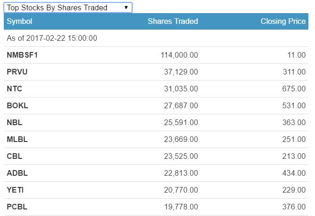Open the BOKL stock symbol
This screenshot has width=315, height=216.
[17, 106]
